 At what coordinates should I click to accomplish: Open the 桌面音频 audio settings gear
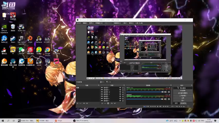[x=169, y=99]
